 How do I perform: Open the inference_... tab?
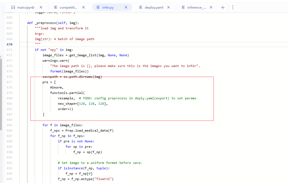tap(196, 7)
